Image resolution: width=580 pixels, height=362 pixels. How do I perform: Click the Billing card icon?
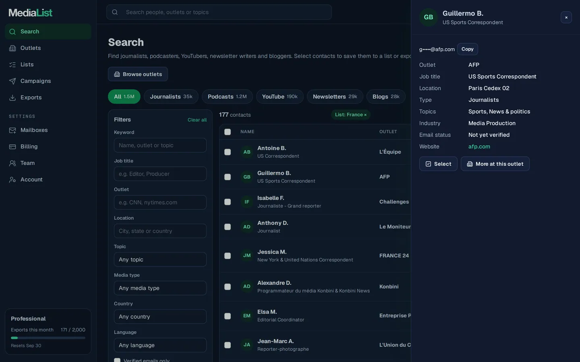pyautogui.click(x=12, y=147)
